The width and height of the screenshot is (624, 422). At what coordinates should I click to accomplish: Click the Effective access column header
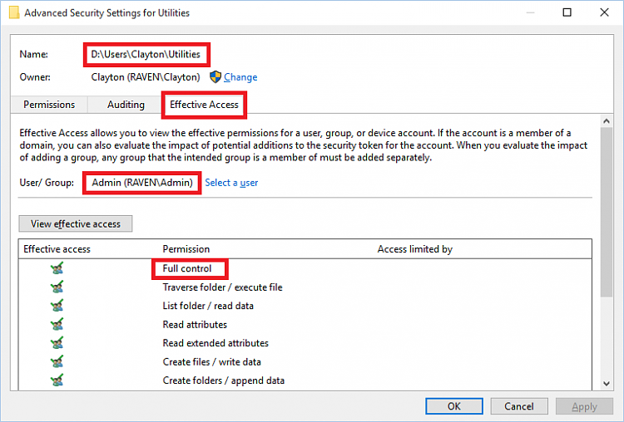pyautogui.click(x=57, y=249)
